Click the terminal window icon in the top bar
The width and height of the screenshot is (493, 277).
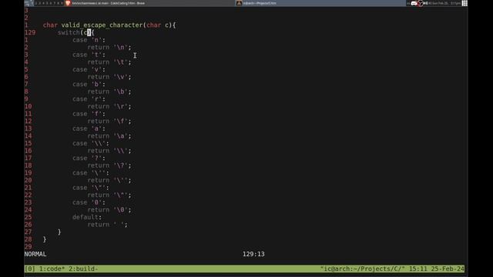(239, 3)
